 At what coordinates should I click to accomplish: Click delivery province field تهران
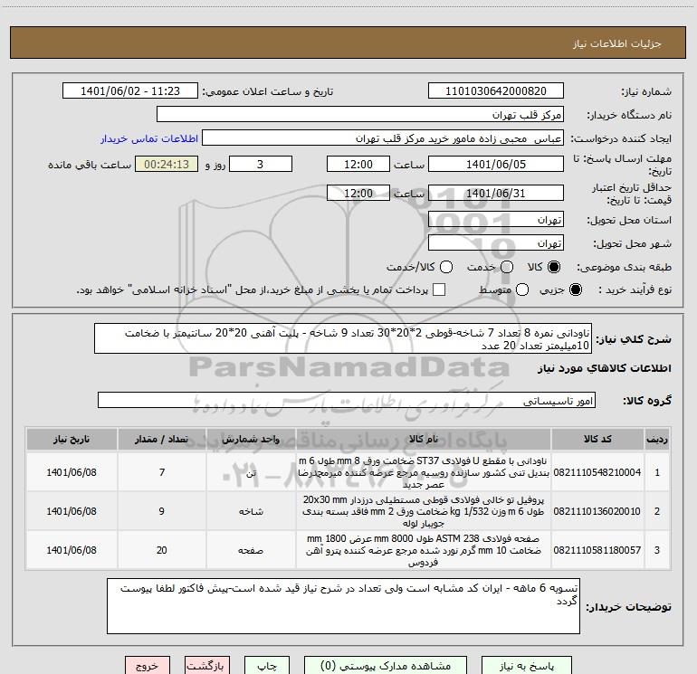[496, 220]
